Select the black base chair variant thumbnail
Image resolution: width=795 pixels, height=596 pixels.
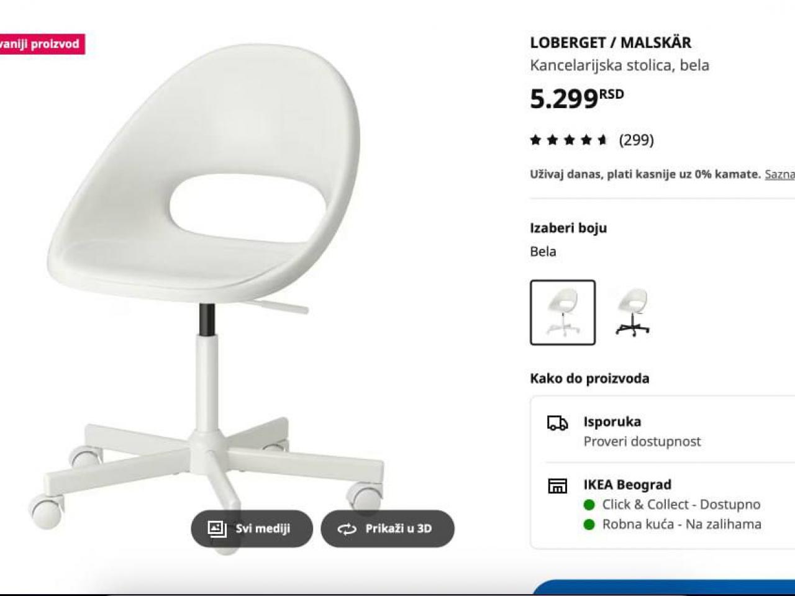pos(632,312)
